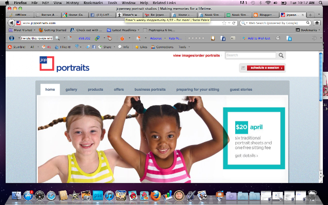Viewport: 328px width, 205px height.
Task: Go to the Firefox home page icon
Action: click(x=317, y=23)
